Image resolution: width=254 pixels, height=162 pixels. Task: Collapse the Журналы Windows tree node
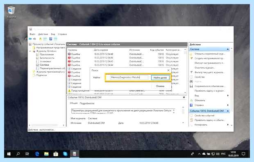(x=30, y=51)
